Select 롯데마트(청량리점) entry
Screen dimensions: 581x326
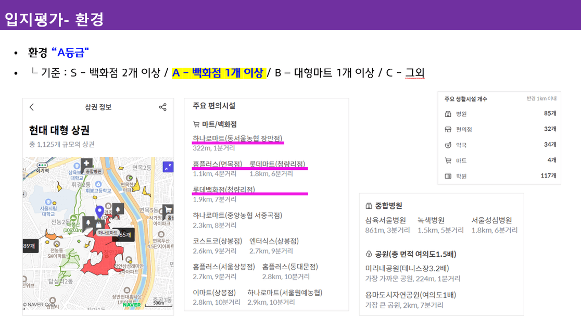(277, 164)
